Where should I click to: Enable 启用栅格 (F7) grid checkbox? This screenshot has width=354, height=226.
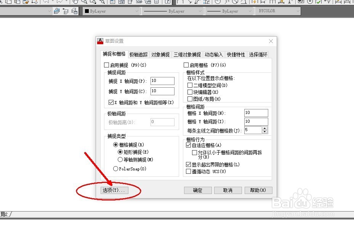[187, 65]
